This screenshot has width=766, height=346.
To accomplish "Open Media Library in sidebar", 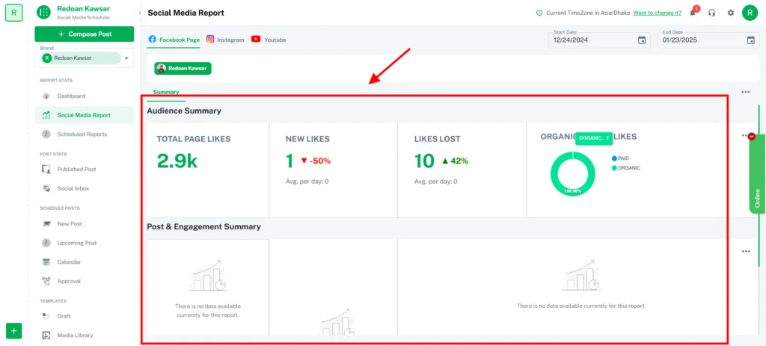I will [x=75, y=336].
